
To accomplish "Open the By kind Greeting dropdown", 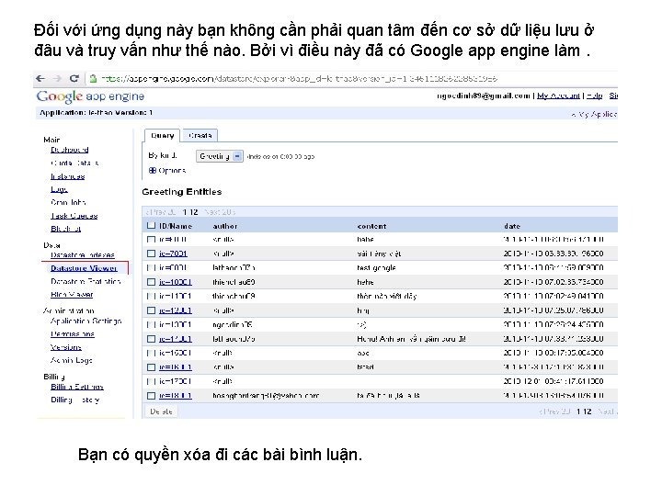I will click(220, 156).
